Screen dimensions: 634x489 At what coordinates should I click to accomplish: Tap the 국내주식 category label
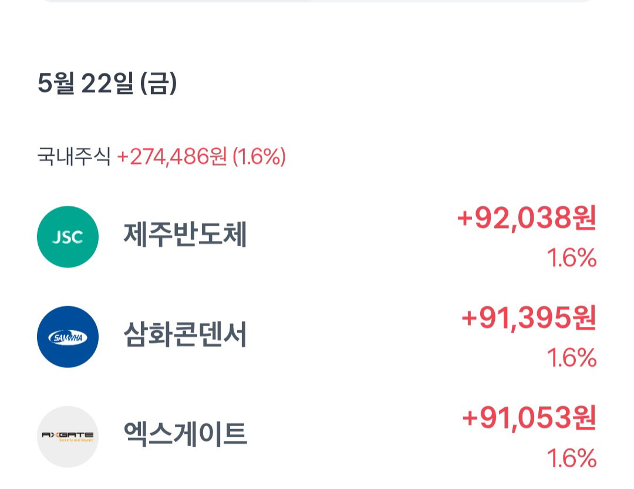[73, 157]
